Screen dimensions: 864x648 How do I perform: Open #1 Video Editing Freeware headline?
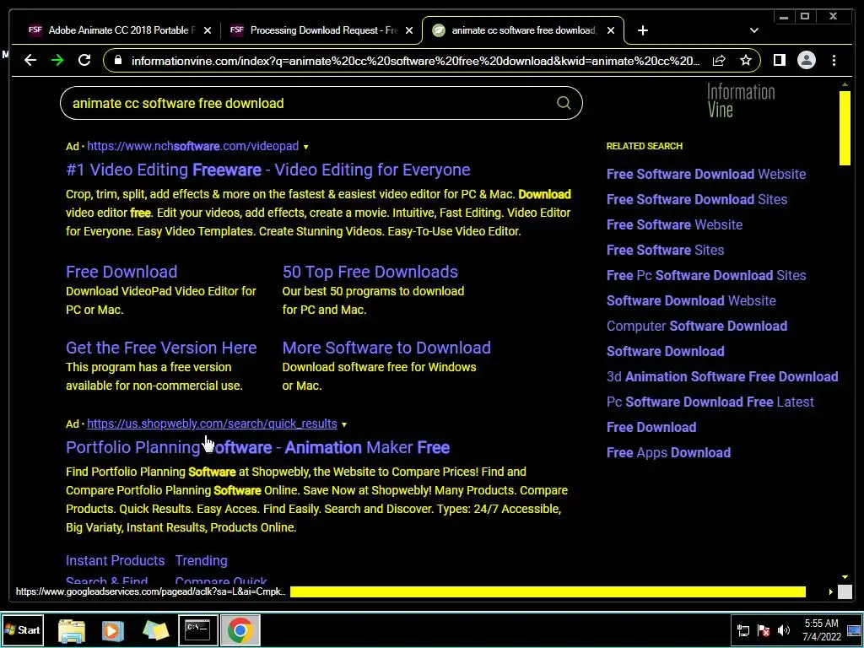tap(267, 170)
